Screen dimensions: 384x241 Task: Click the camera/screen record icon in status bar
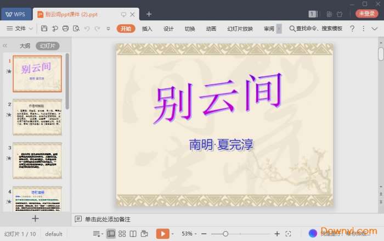(x=144, y=234)
